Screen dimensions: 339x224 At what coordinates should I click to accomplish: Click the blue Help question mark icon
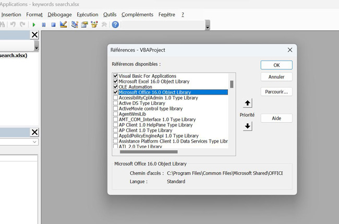(x=115, y=25)
